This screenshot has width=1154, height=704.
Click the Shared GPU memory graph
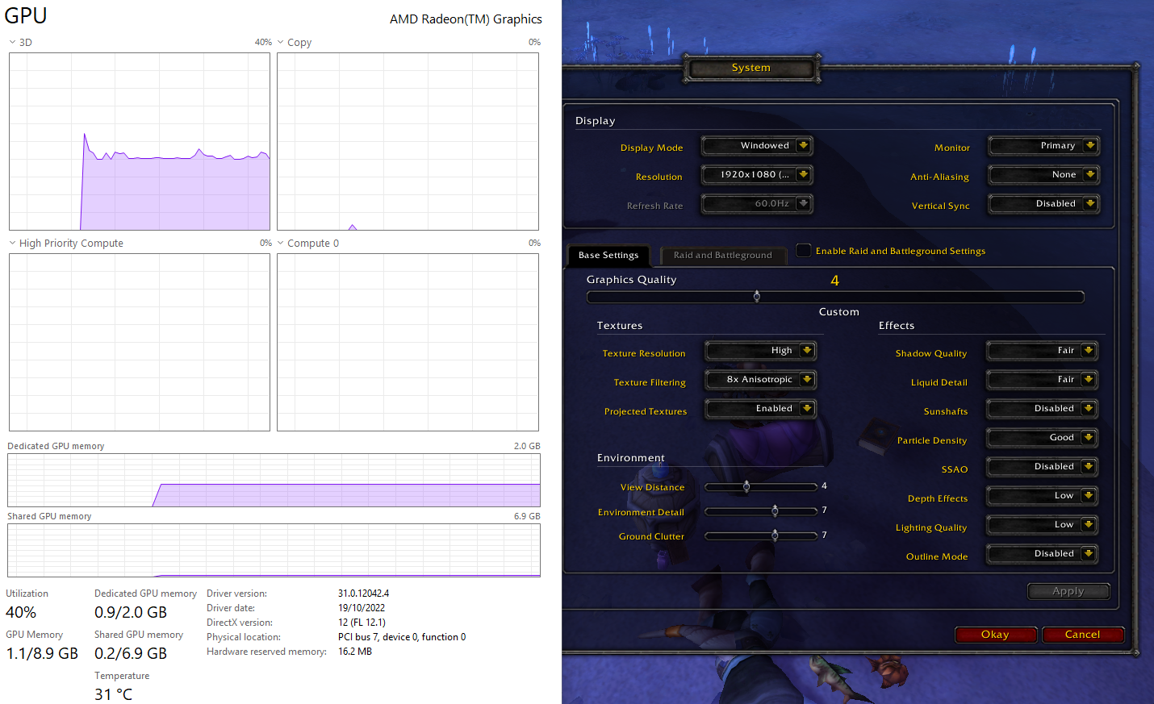[274, 551]
